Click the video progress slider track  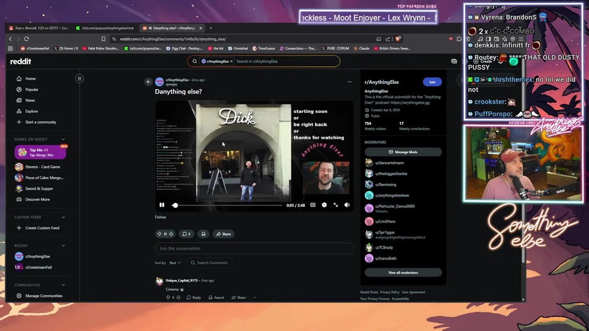click(228, 205)
